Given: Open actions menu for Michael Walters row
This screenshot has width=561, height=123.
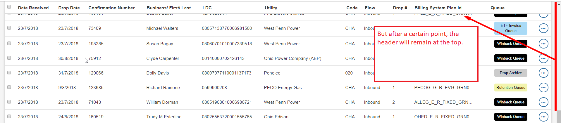Looking at the screenshot, I should (x=543, y=28).
